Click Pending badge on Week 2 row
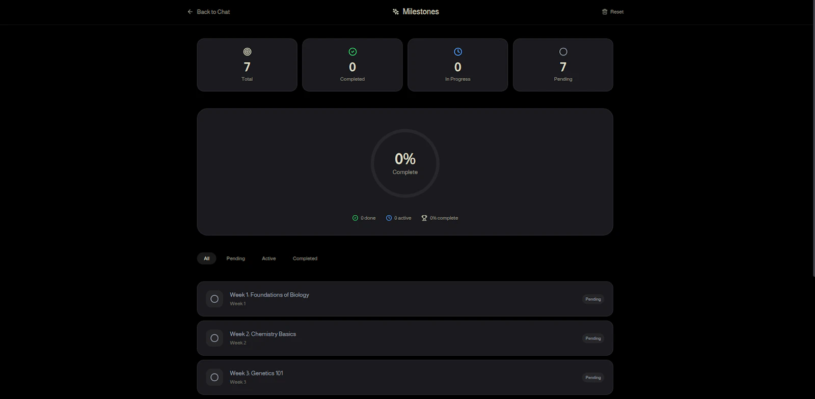815x399 pixels. (593, 338)
